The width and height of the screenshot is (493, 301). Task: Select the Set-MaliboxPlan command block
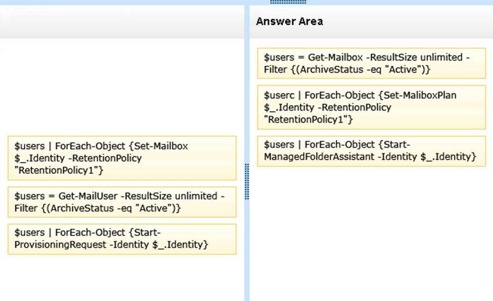coord(371,107)
